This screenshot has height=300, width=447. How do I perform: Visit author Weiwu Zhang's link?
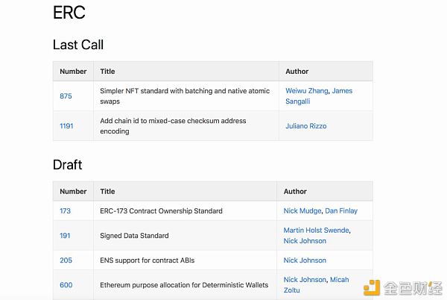[x=306, y=91]
